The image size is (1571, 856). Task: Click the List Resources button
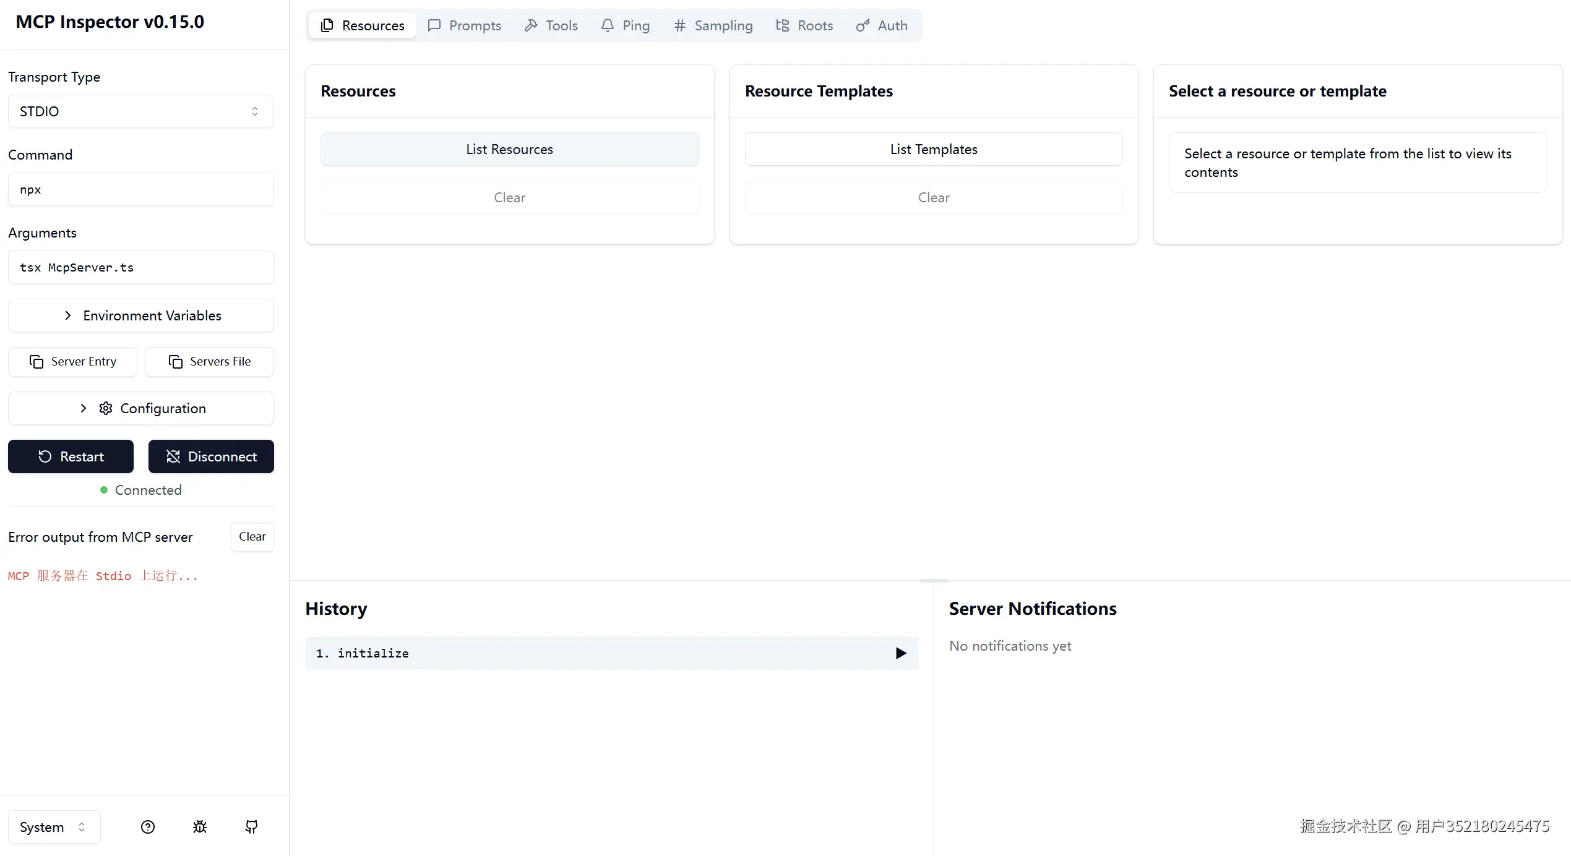(509, 149)
